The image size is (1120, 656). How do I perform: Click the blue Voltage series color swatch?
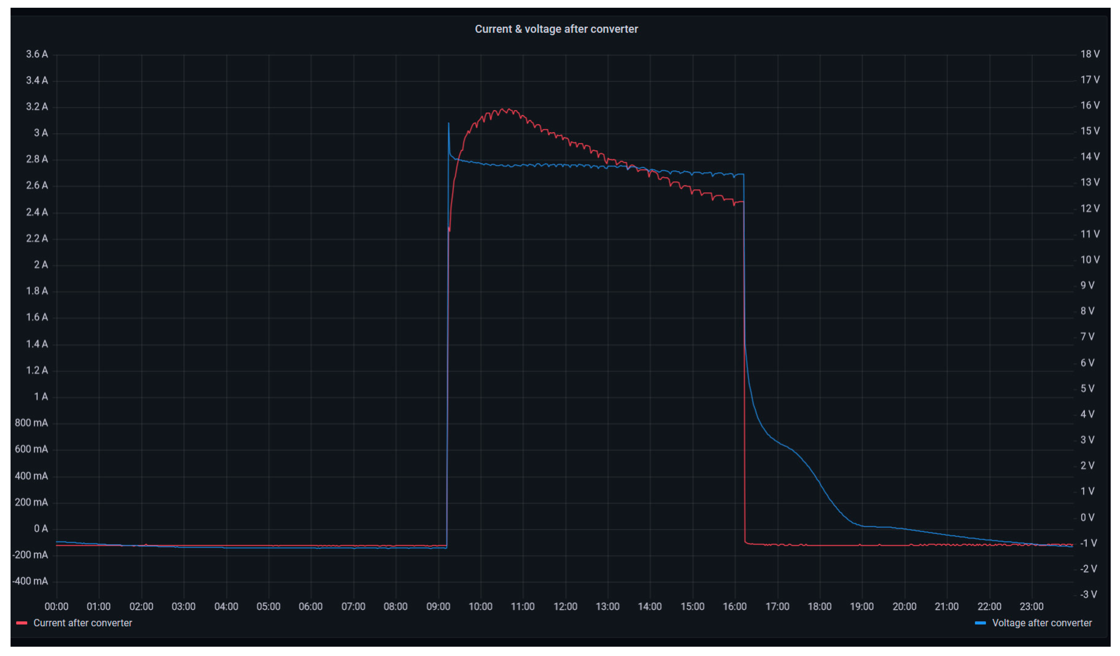pyautogui.click(x=980, y=623)
